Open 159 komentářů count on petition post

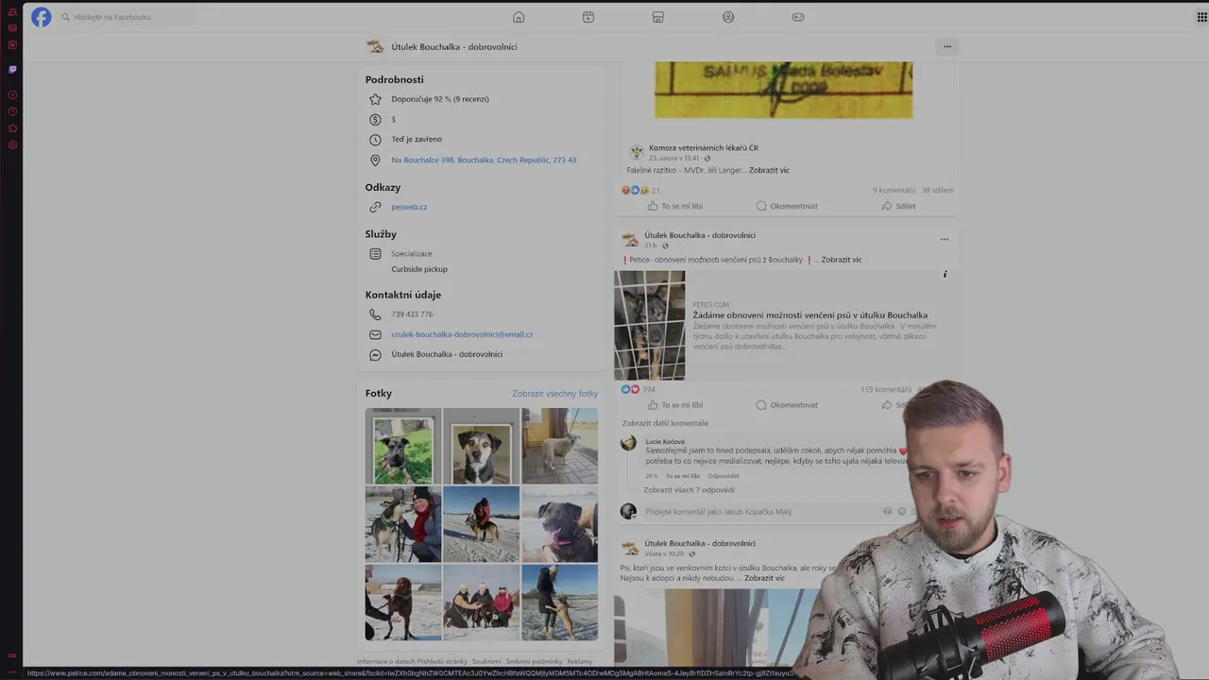(885, 389)
